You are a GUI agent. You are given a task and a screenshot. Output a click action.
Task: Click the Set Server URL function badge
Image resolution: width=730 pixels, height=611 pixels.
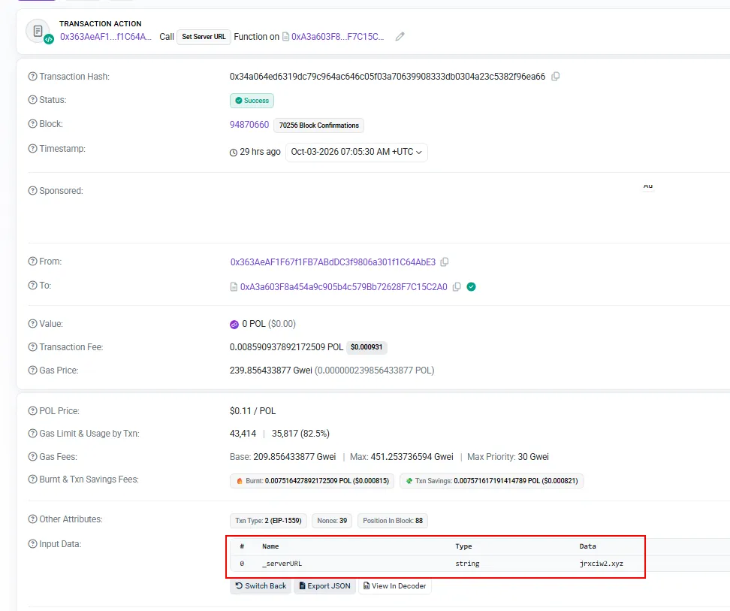coord(204,37)
